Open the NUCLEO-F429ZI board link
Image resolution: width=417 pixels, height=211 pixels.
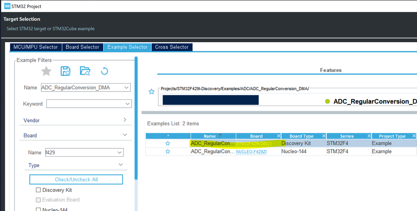point(252,152)
